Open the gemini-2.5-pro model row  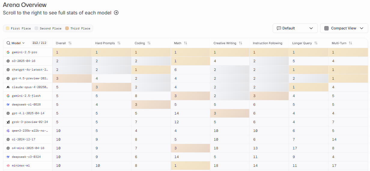point(24,52)
